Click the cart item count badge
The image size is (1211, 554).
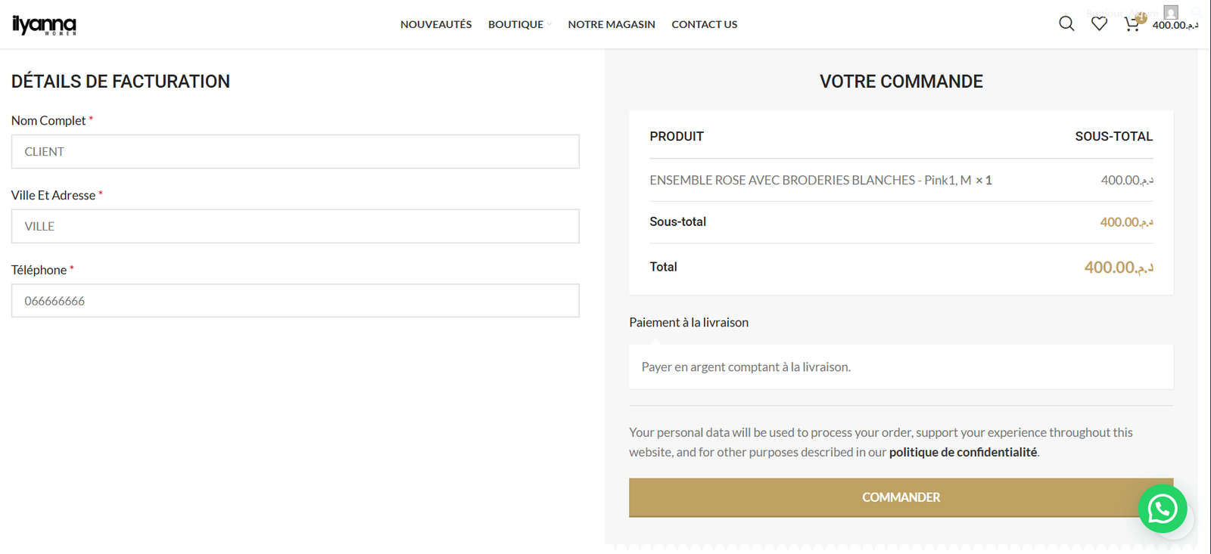[1141, 17]
